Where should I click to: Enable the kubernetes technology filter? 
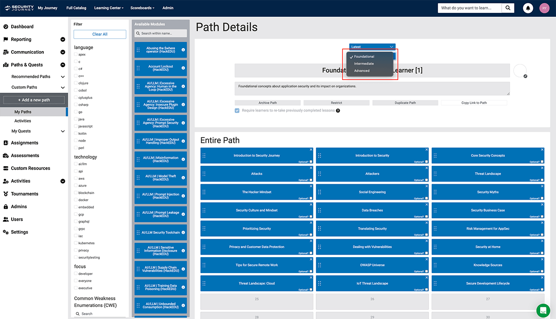(76, 243)
